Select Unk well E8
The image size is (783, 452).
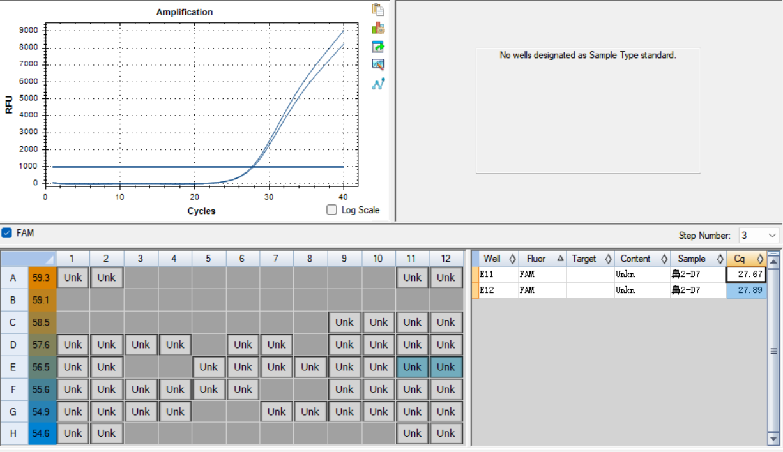tap(310, 367)
